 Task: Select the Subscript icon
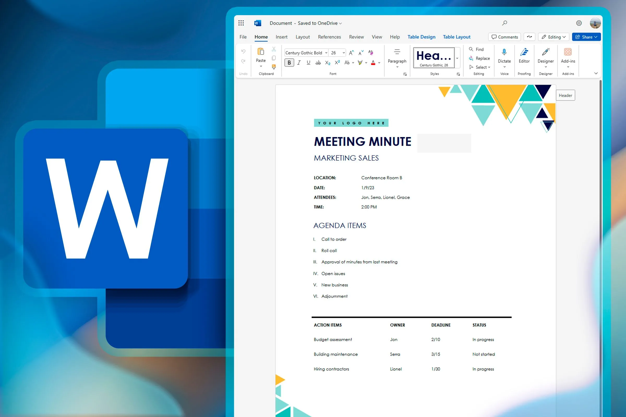pos(327,63)
